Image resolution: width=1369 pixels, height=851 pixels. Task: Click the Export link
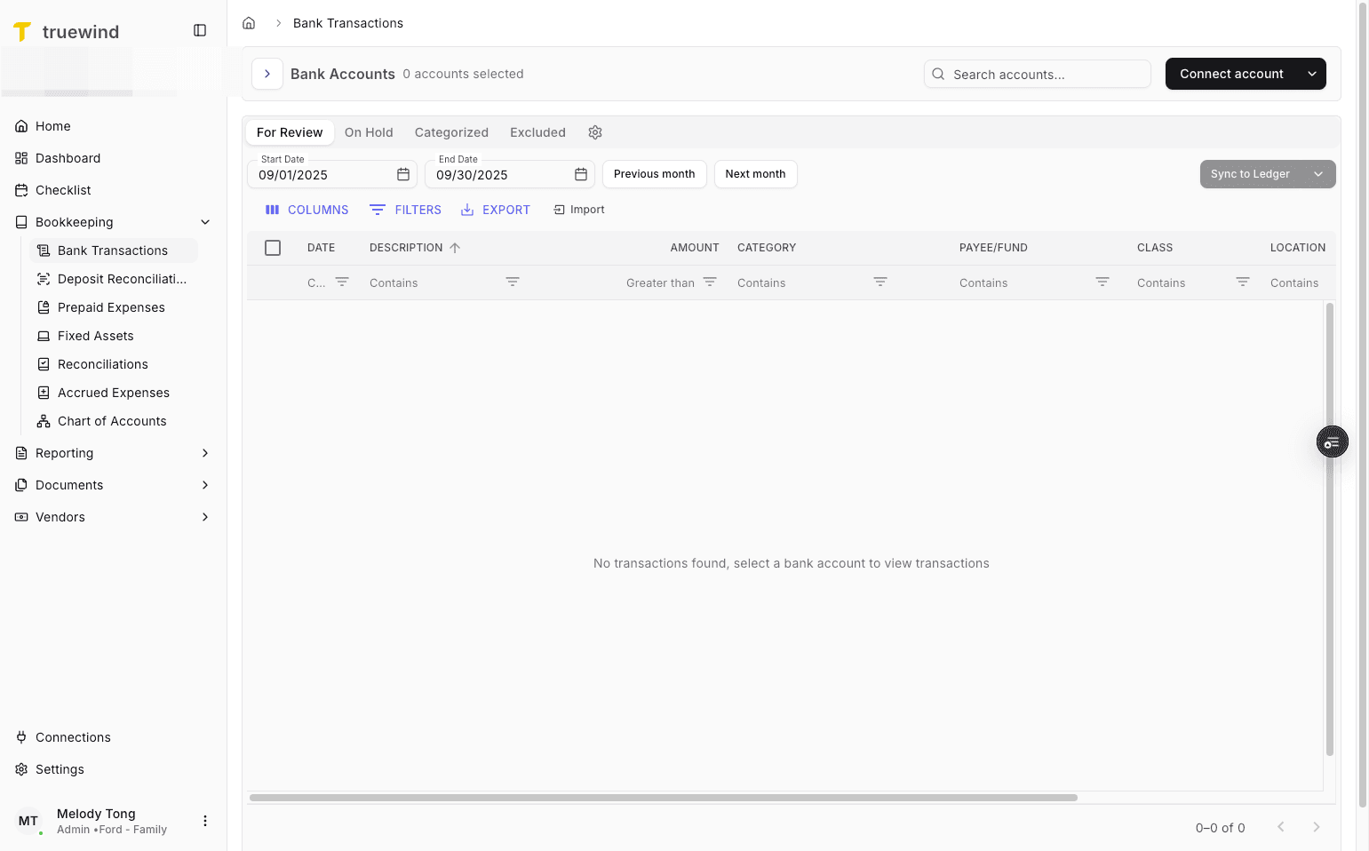[496, 209]
